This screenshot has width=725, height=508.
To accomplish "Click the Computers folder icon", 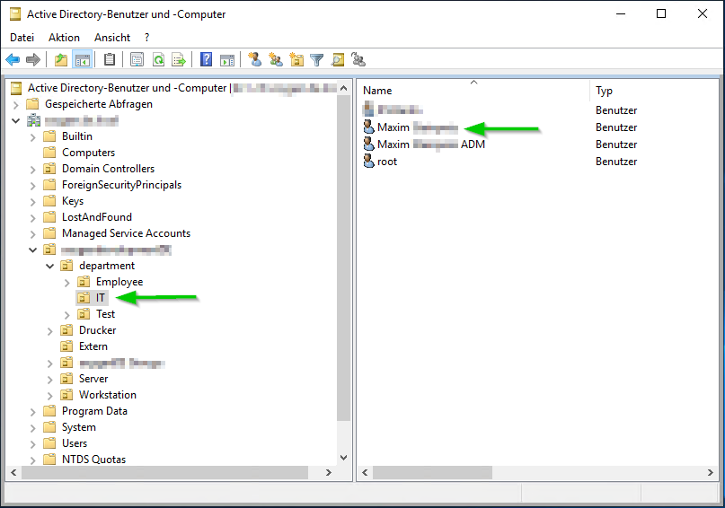I will click(49, 153).
